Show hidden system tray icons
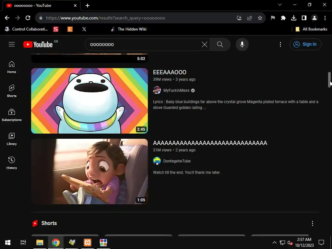 click(x=274, y=243)
